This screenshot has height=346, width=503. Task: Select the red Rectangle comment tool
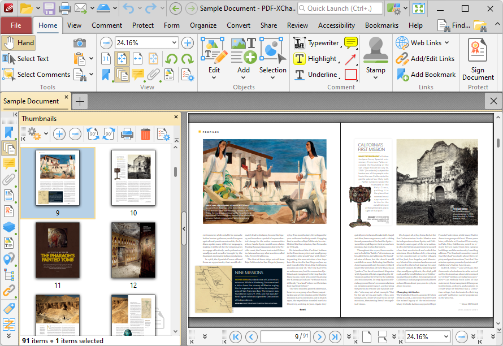(350, 75)
